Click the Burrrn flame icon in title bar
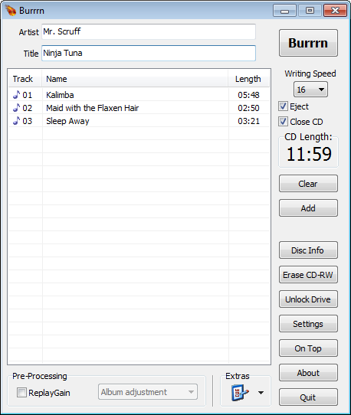This screenshot has height=415, width=351. pyautogui.click(x=11, y=11)
